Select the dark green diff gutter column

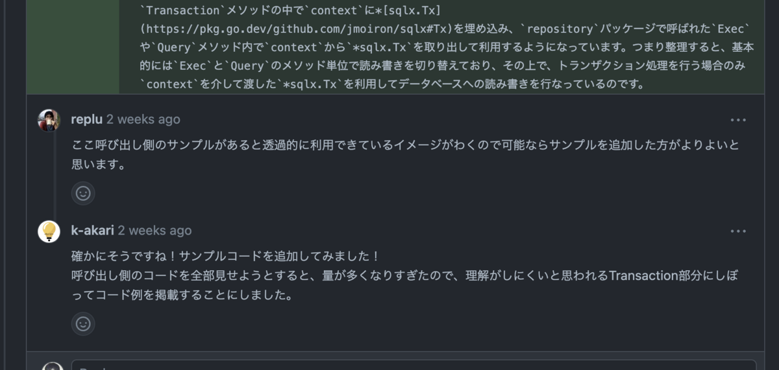pyautogui.click(x=73, y=47)
